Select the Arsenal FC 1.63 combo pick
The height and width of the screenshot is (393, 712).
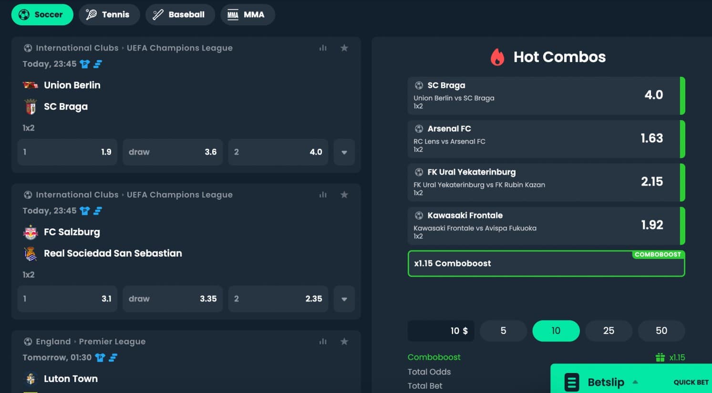coord(546,139)
